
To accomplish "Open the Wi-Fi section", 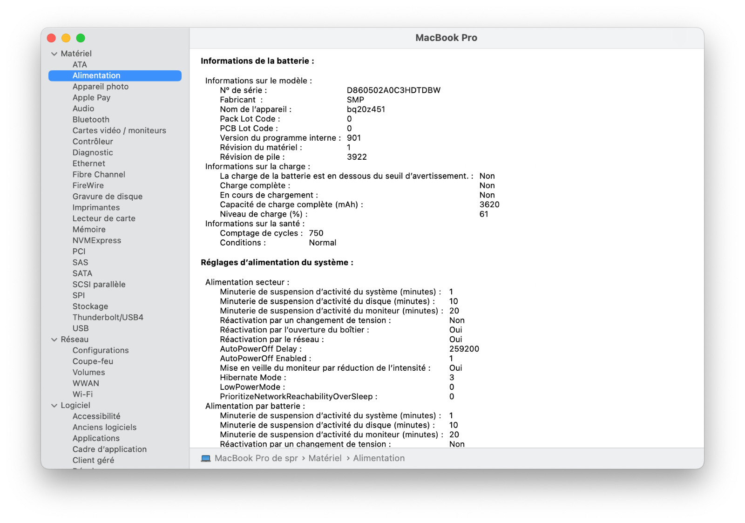I will tap(82, 394).
